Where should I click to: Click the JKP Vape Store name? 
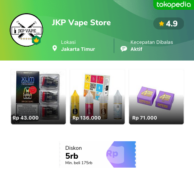(x=81, y=23)
